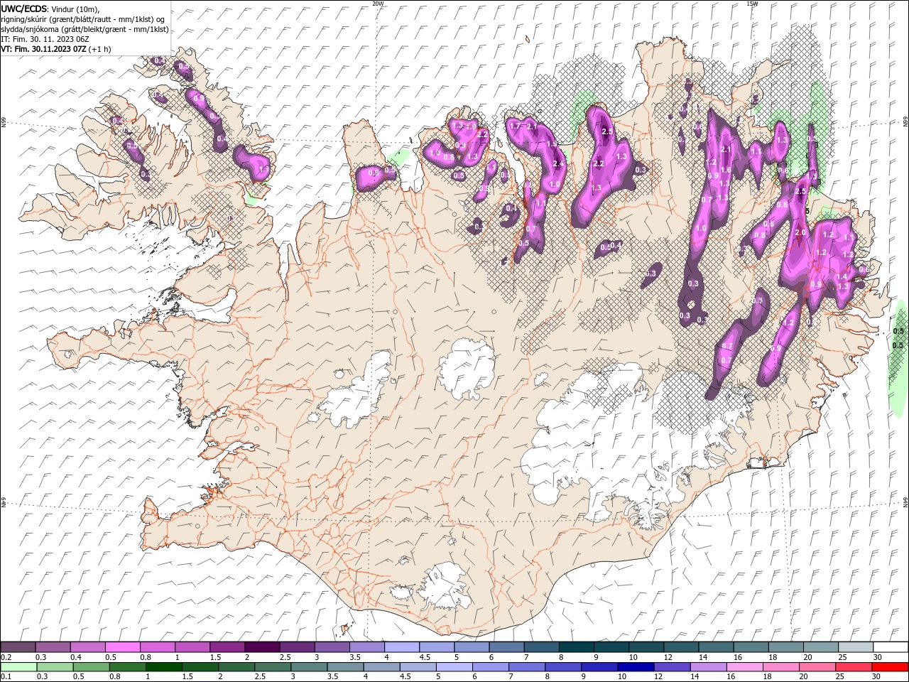Pick the darkest purple 2 snow legend swatch
The image size is (909, 682).
(x=261, y=647)
